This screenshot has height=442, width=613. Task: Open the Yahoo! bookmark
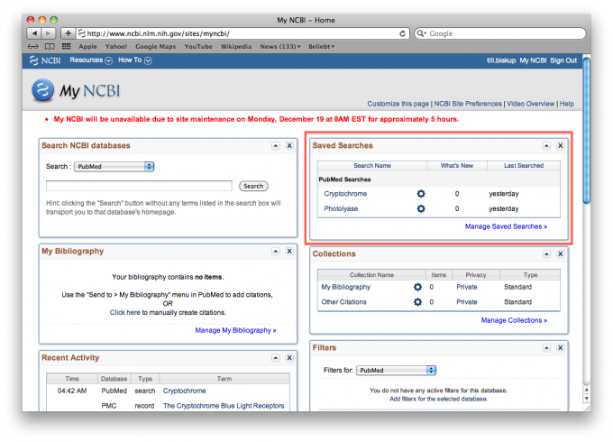point(116,47)
